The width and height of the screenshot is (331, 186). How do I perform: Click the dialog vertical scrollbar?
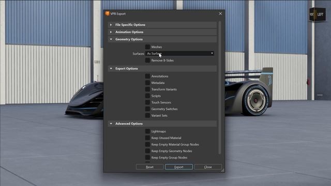(219, 87)
